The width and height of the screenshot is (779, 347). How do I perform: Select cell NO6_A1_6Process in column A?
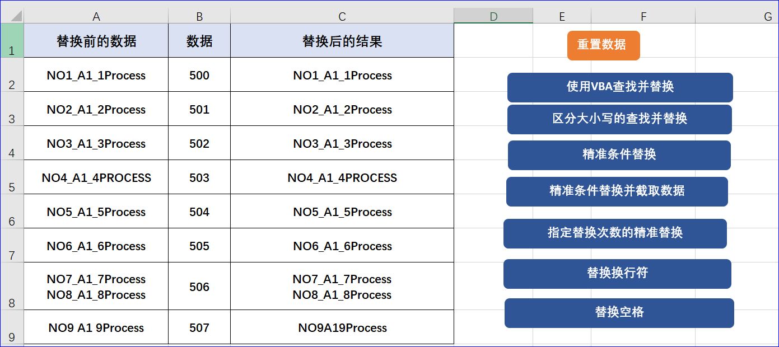(x=96, y=245)
